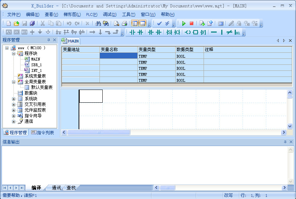296x199 pixels.
Task: Click the 变量名称 column header
Action: pyautogui.click(x=119, y=50)
